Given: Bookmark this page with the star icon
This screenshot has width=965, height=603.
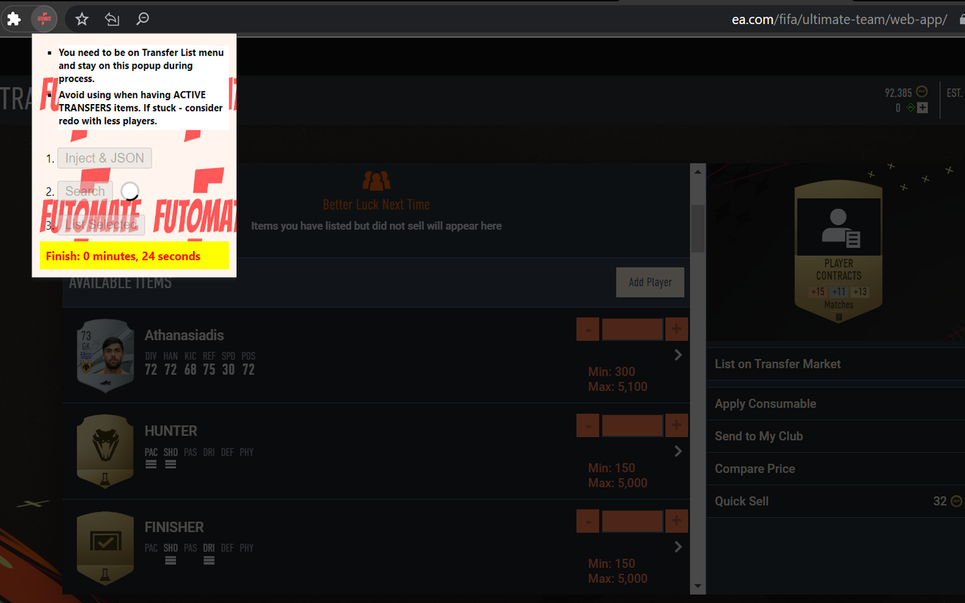Looking at the screenshot, I should (82, 19).
